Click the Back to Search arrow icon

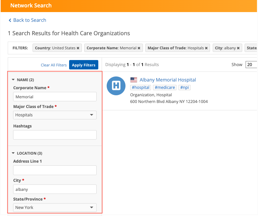click(x=10, y=20)
